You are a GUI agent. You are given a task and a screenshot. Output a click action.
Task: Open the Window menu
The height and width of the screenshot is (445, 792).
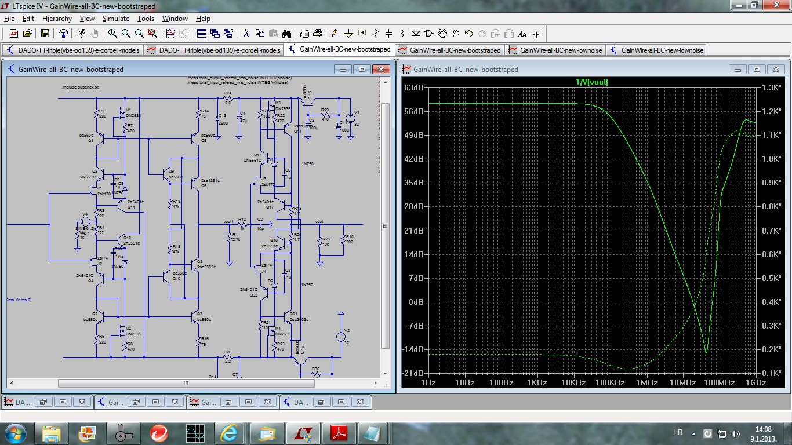(x=175, y=19)
